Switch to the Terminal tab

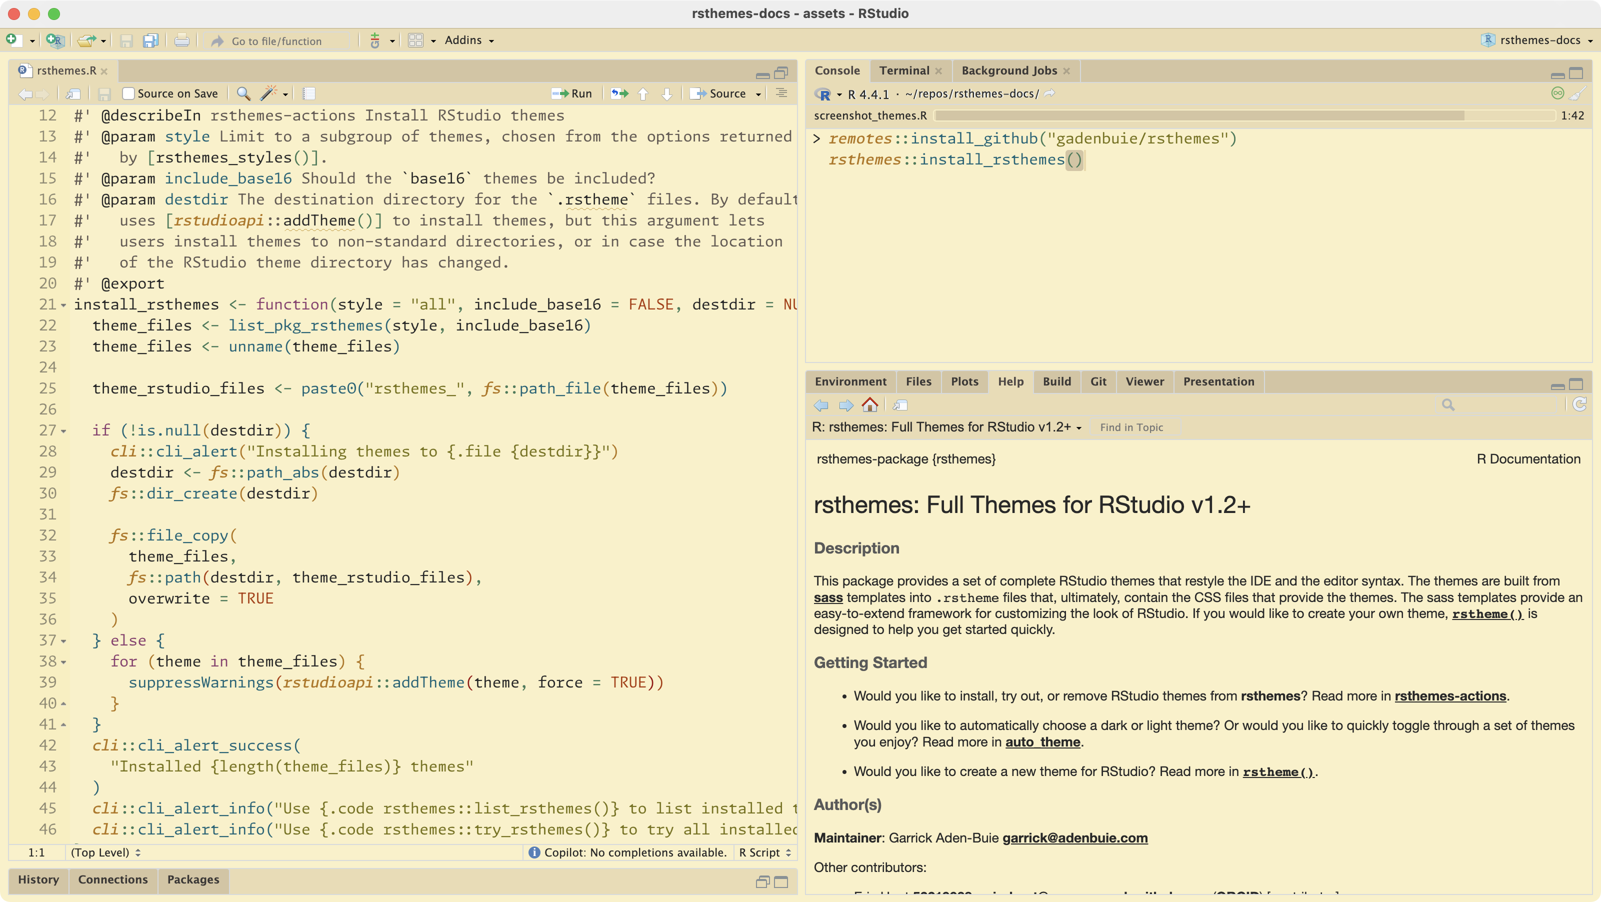(x=903, y=70)
